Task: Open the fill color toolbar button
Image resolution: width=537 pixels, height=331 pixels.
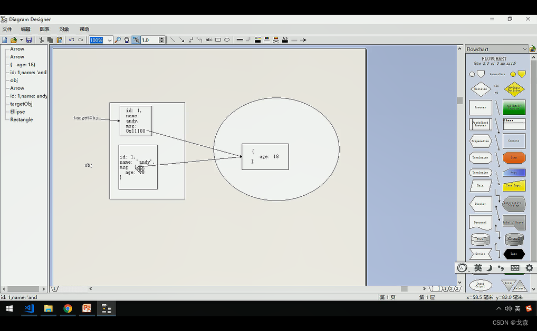Action: click(x=267, y=40)
